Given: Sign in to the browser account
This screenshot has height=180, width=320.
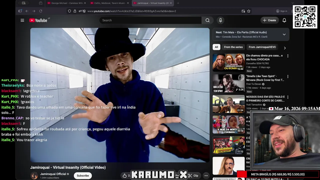Looking at the screenshot, I should tap(281, 11).
